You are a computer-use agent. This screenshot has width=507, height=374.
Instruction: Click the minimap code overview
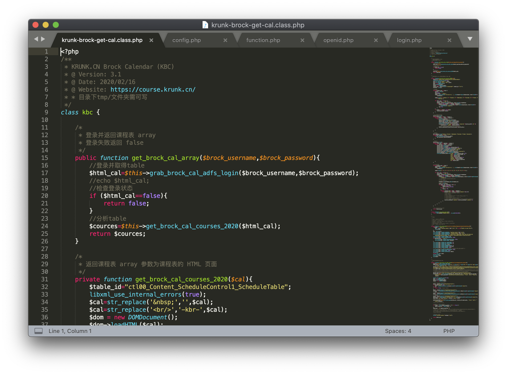click(454, 177)
